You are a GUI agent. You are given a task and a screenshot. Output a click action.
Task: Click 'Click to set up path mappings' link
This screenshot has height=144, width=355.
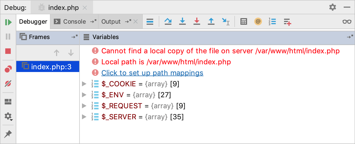click(152, 73)
